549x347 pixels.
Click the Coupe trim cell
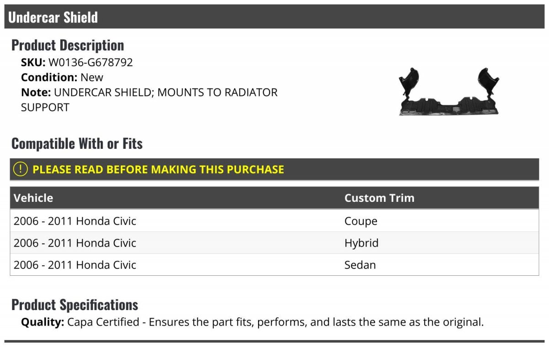361,221
